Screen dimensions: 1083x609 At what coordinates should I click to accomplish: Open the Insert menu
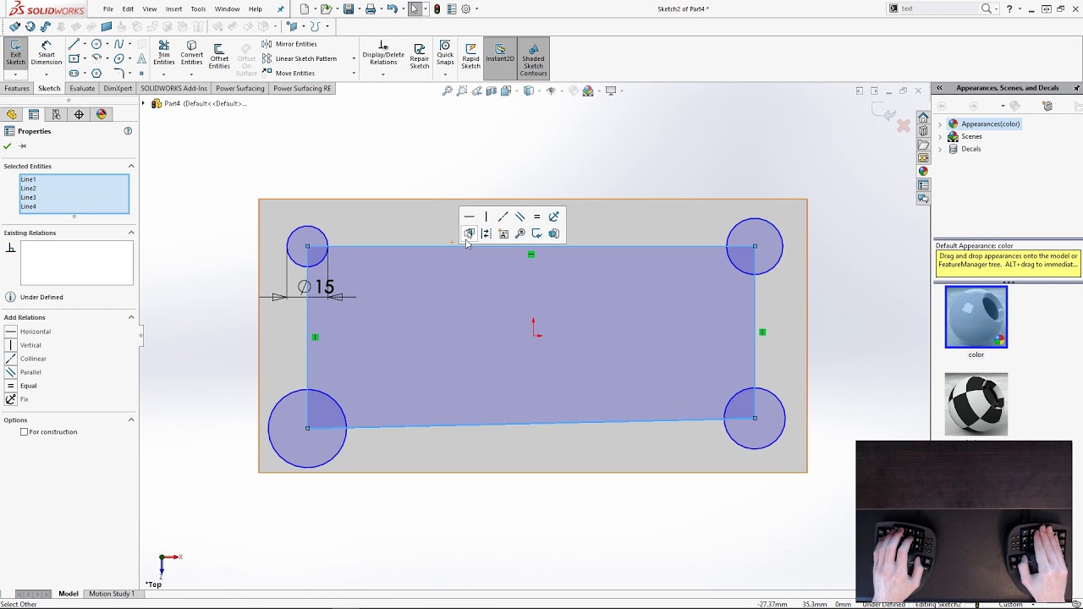tap(173, 9)
